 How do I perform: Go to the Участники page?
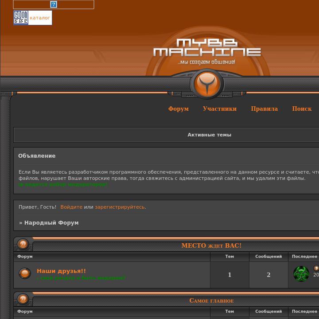(x=220, y=109)
